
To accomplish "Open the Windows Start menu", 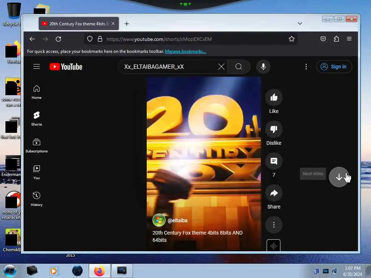I will tap(10, 271).
